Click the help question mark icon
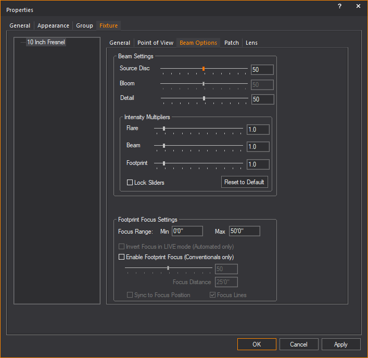This screenshot has width=368, height=358. (339, 6)
